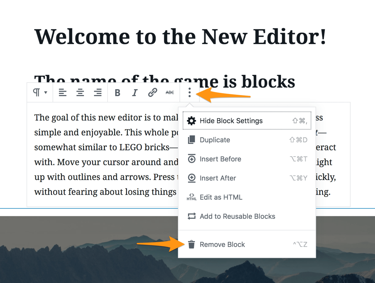The image size is (375, 283).
Task: Align the paragraph text left
Action: [x=62, y=92]
